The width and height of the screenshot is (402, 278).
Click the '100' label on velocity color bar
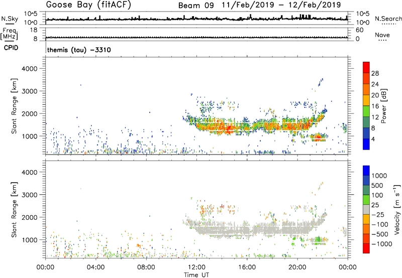[377, 195]
